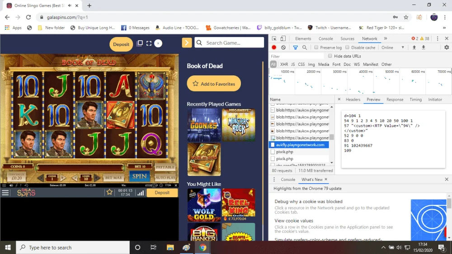
Task: Favorite game via star in bottom bar
Action: (109, 192)
